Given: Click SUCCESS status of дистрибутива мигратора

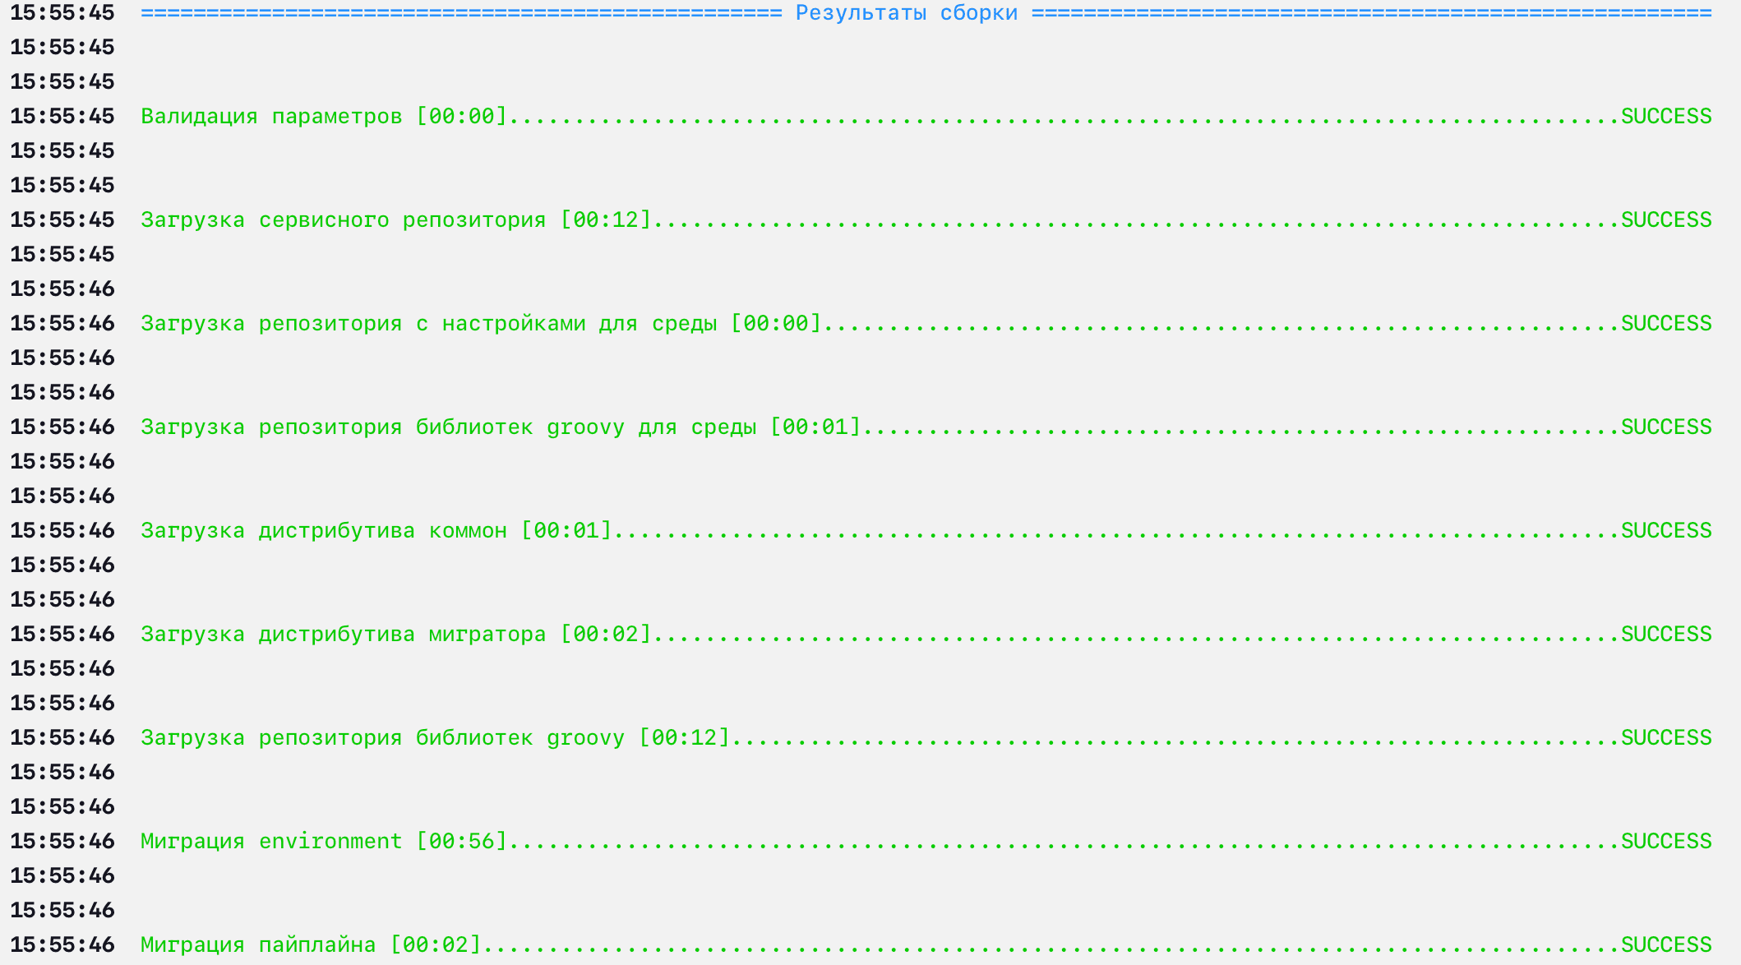Looking at the screenshot, I should coord(1665,634).
